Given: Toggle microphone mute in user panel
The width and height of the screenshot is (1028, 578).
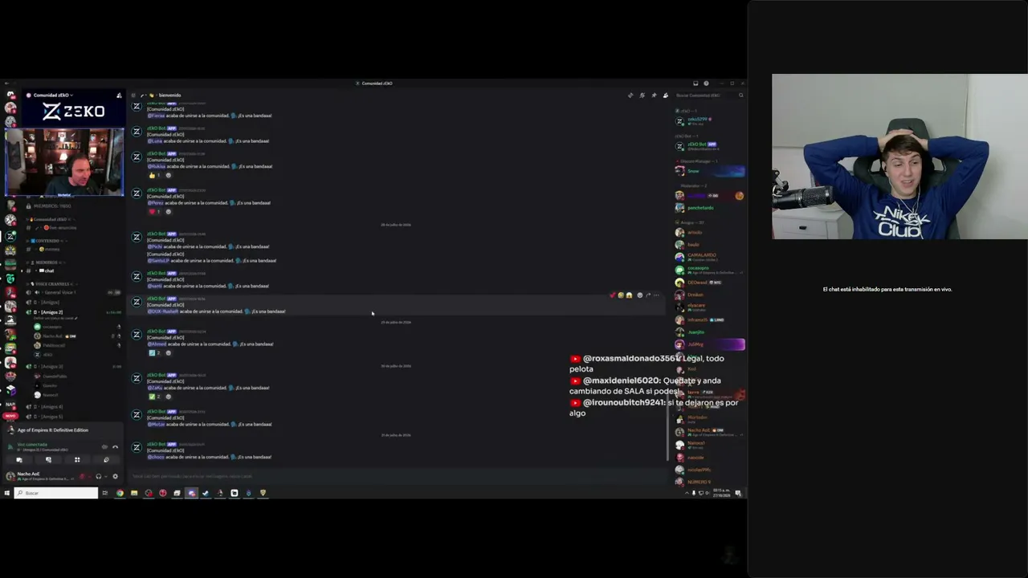Looking at the screenshot, I should (x=82, y=476).
